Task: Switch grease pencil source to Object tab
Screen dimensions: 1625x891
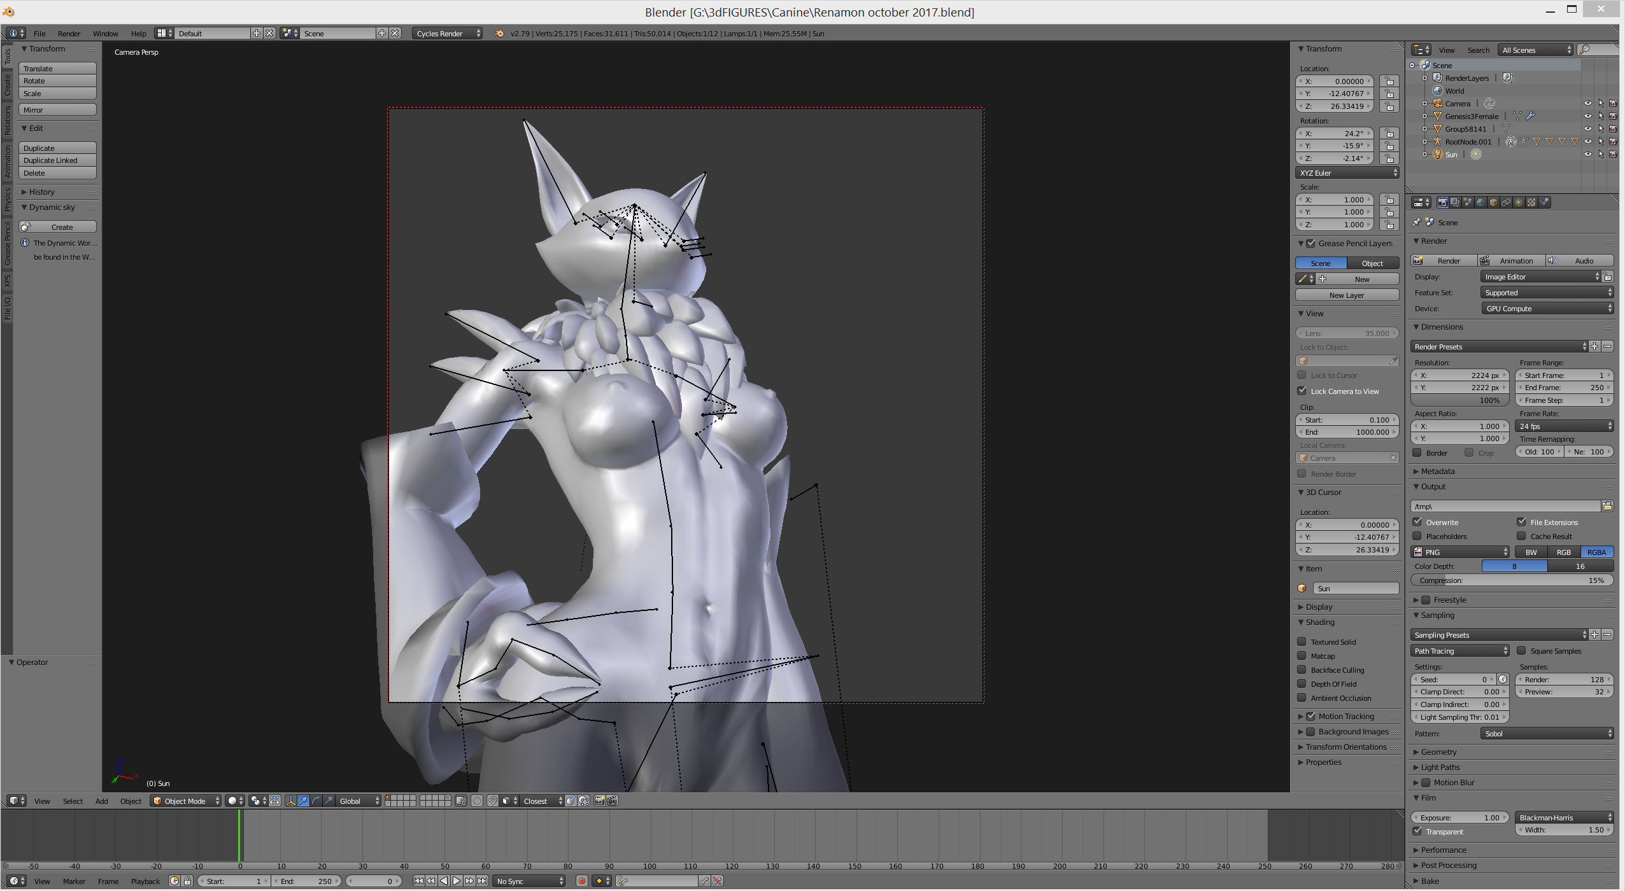Action: coord(1372,263)
